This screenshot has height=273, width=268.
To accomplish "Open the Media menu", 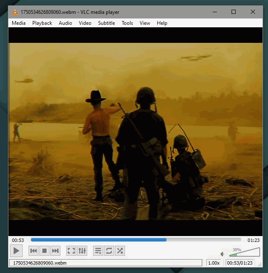I will pos(18,23).
